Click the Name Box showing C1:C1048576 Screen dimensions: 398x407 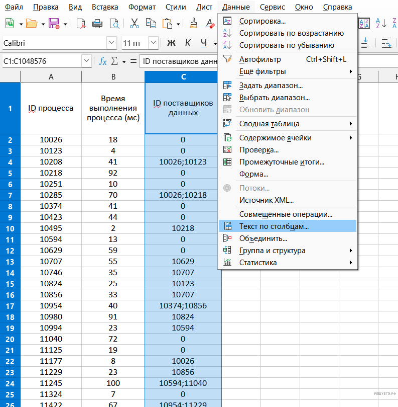click(x=42, y=61)
